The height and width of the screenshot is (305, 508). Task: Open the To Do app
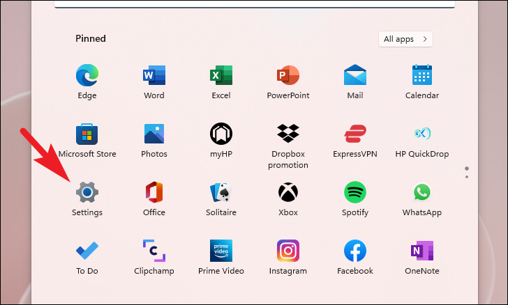tap(87, 251)
